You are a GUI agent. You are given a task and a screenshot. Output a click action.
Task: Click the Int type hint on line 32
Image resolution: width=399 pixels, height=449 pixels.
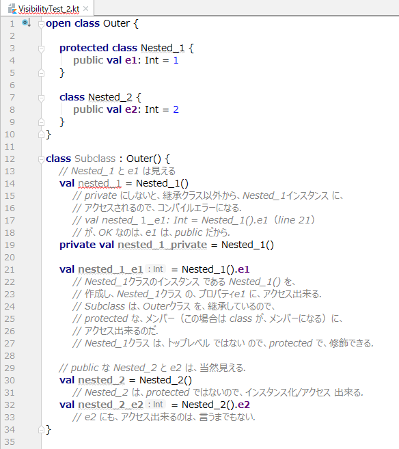point(155,405)
